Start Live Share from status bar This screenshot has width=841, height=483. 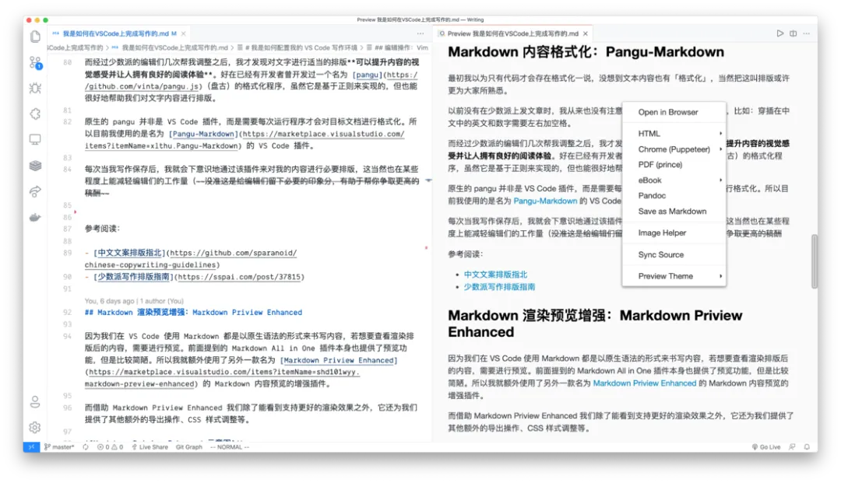pos(150,446)
